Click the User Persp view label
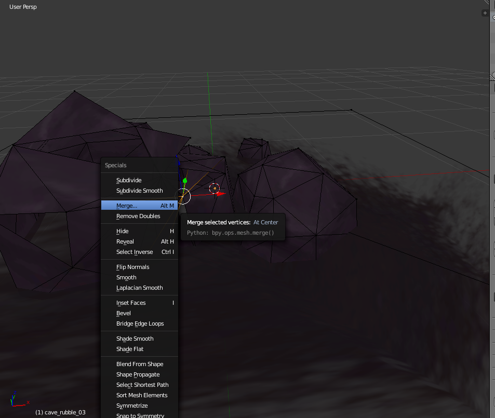The height and width of the screenshot is (418, 495). [x=23, y=7]
